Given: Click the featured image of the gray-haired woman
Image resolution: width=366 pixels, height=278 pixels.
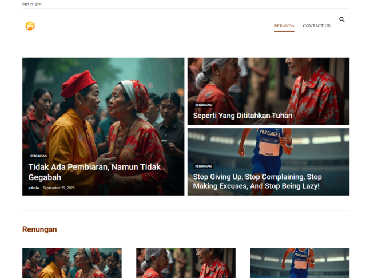Looking at the screenshot, I should (x=268, y=80).
